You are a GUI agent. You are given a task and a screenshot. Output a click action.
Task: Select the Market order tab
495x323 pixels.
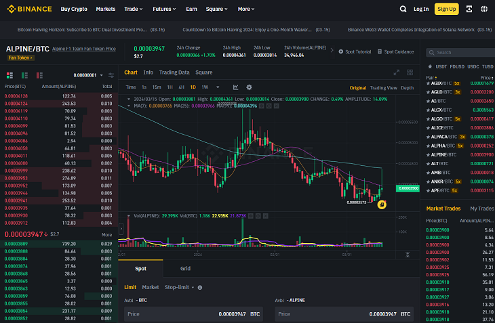pyautogui.click(x=151, y=287)
